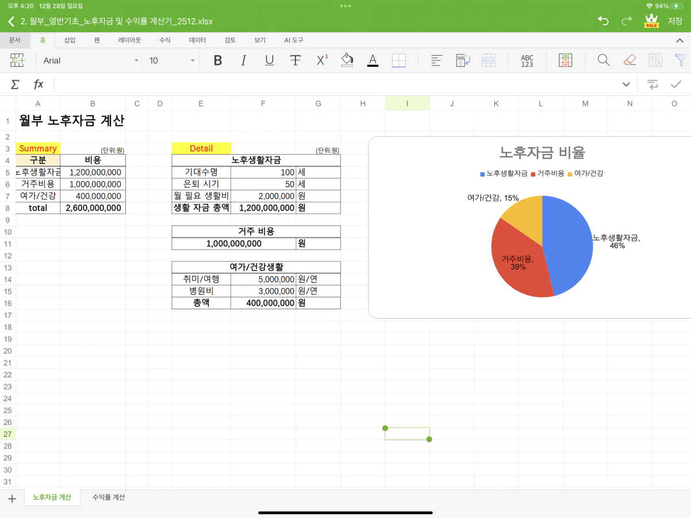691x518 pixels.
Task: Open the cell fill color bucket
Action: [347, 60]
